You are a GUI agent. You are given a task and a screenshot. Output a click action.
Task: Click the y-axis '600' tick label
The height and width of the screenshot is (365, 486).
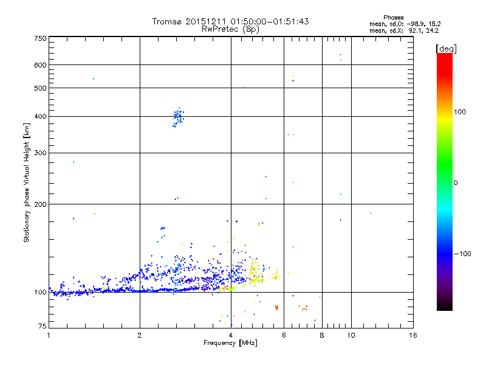pyautogui.click(x=40, y=65)
